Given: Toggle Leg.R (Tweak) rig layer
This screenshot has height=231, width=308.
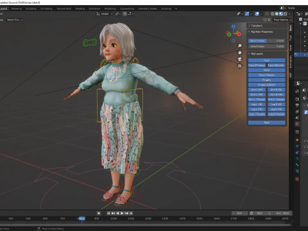Looking at the screenshot, I should pos(277,114).
